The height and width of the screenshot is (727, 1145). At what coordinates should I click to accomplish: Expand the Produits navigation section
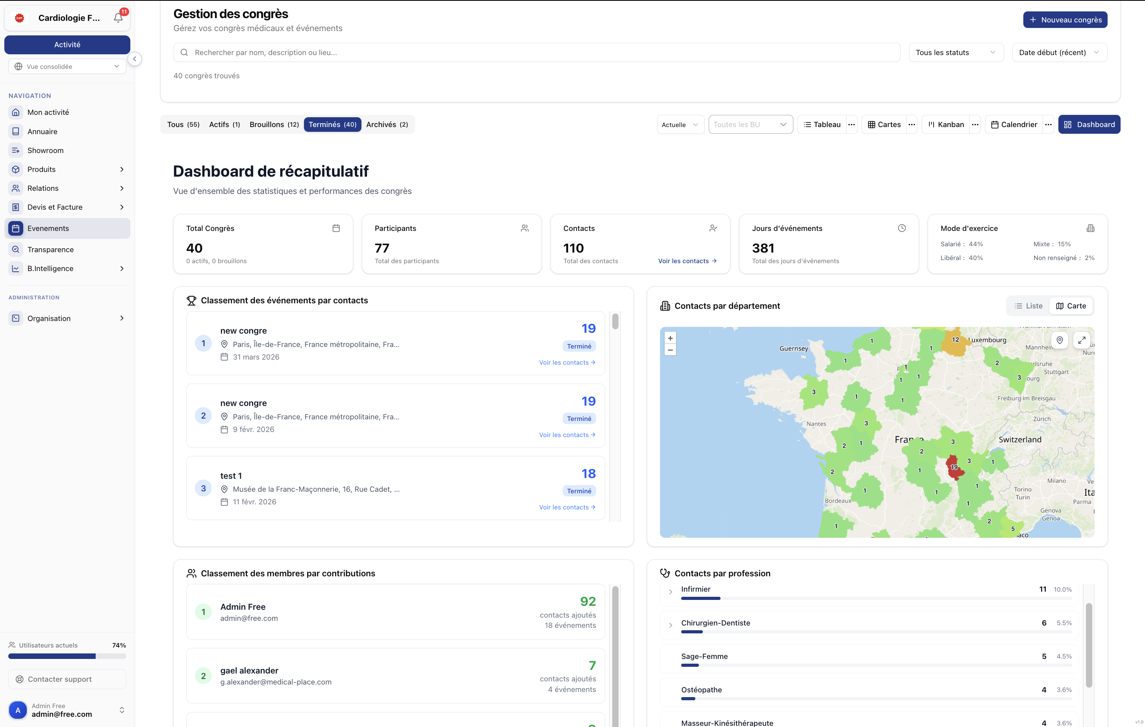67,169
